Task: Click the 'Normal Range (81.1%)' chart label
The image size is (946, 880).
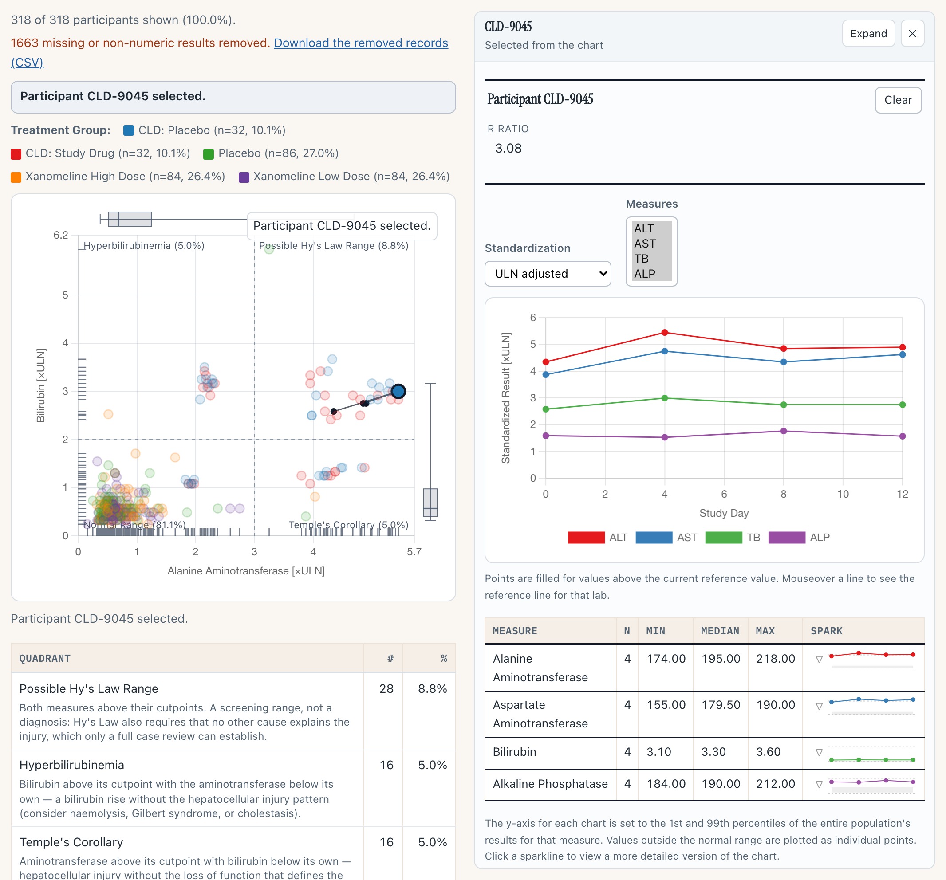Action: (134, 525)
